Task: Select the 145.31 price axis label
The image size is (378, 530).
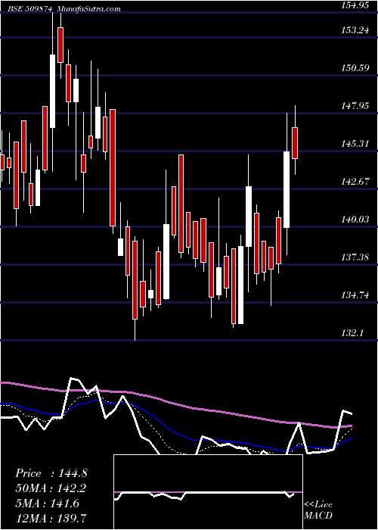Action: tap(354, 144)
